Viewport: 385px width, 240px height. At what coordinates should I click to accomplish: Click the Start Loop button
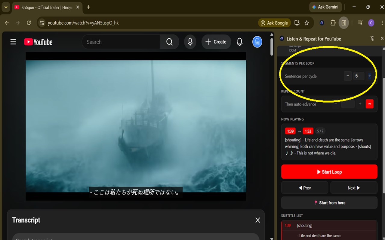[x=329, y=172]
